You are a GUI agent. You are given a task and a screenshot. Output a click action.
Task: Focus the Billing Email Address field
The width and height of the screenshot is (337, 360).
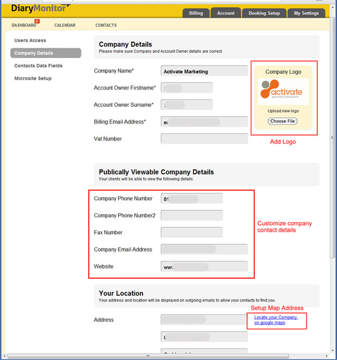pos(204,122)
